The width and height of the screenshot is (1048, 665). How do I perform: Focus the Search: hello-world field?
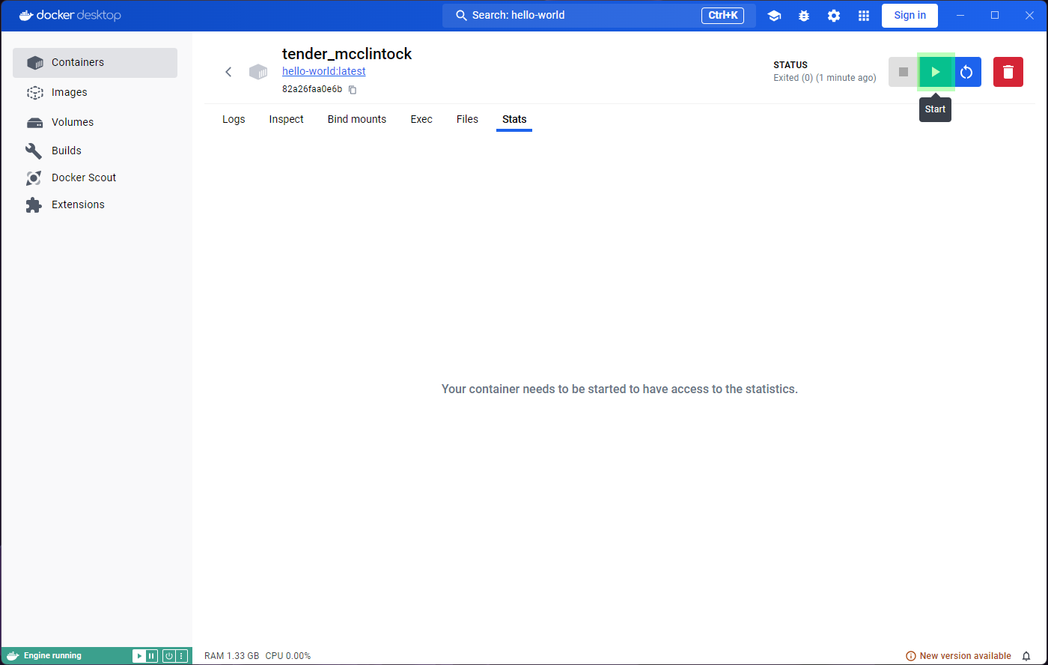point(599,16)
